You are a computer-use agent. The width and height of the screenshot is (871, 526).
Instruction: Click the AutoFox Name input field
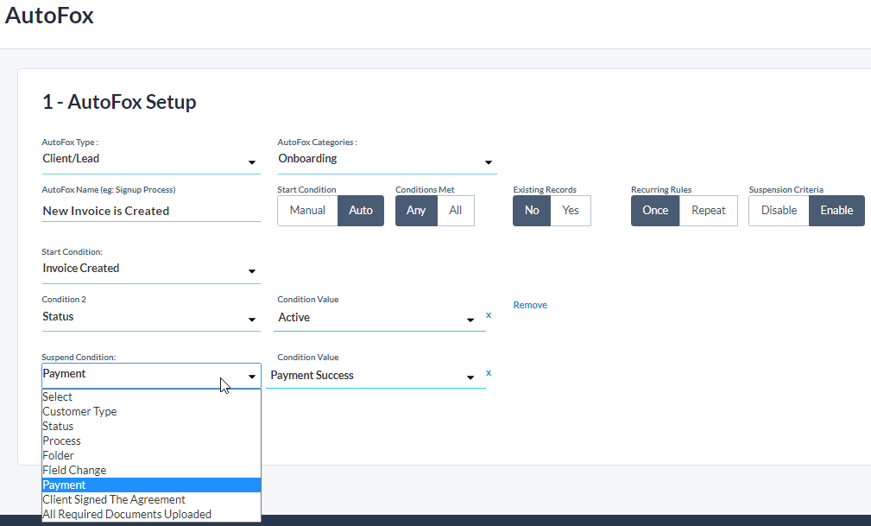point(151,211)
